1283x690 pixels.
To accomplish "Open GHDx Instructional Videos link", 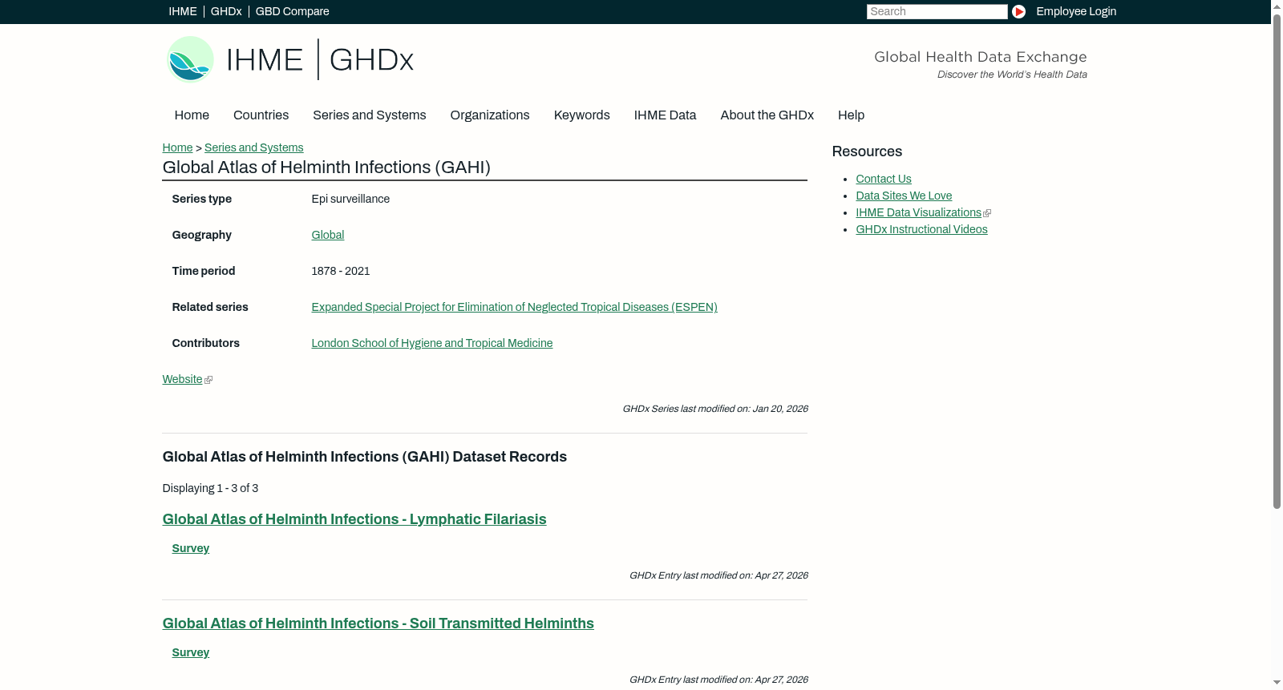I will [x=921, y=229].
